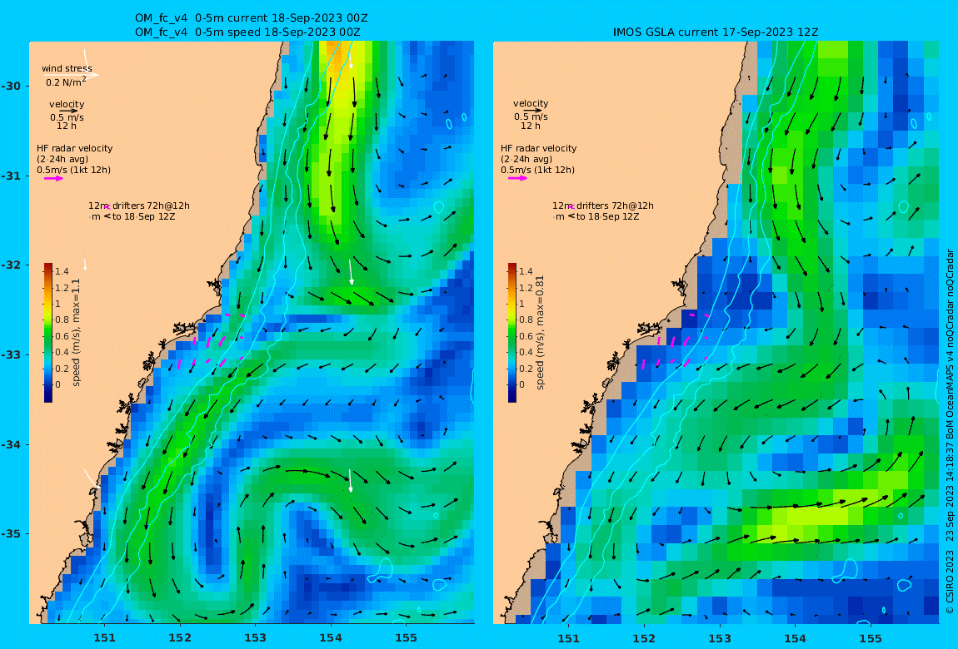Click 'HF radar velocity' label in IMOS GSLA map
This screenshot has width=958, height=649.
[539, 148]
